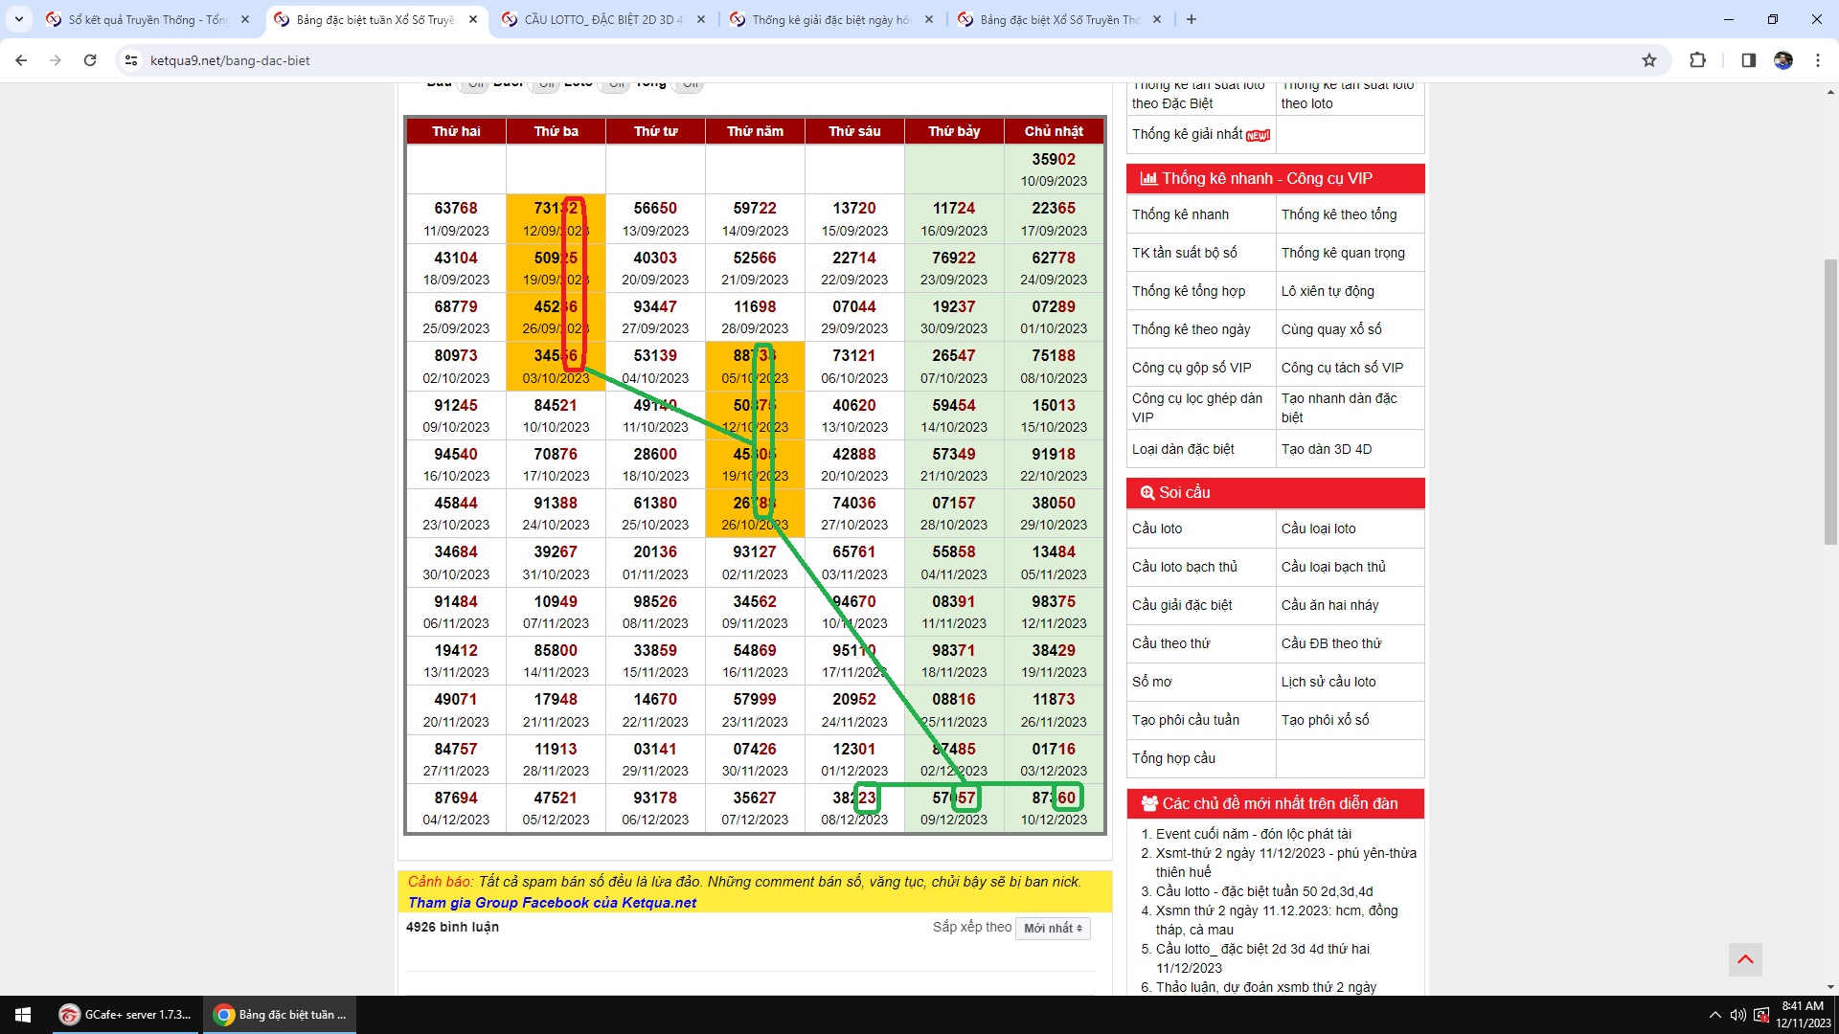Viewport: 1839px width, 1034px height.
Task: Click the page vertical scrollbar thumb
Action: [x=1830, y=402]
